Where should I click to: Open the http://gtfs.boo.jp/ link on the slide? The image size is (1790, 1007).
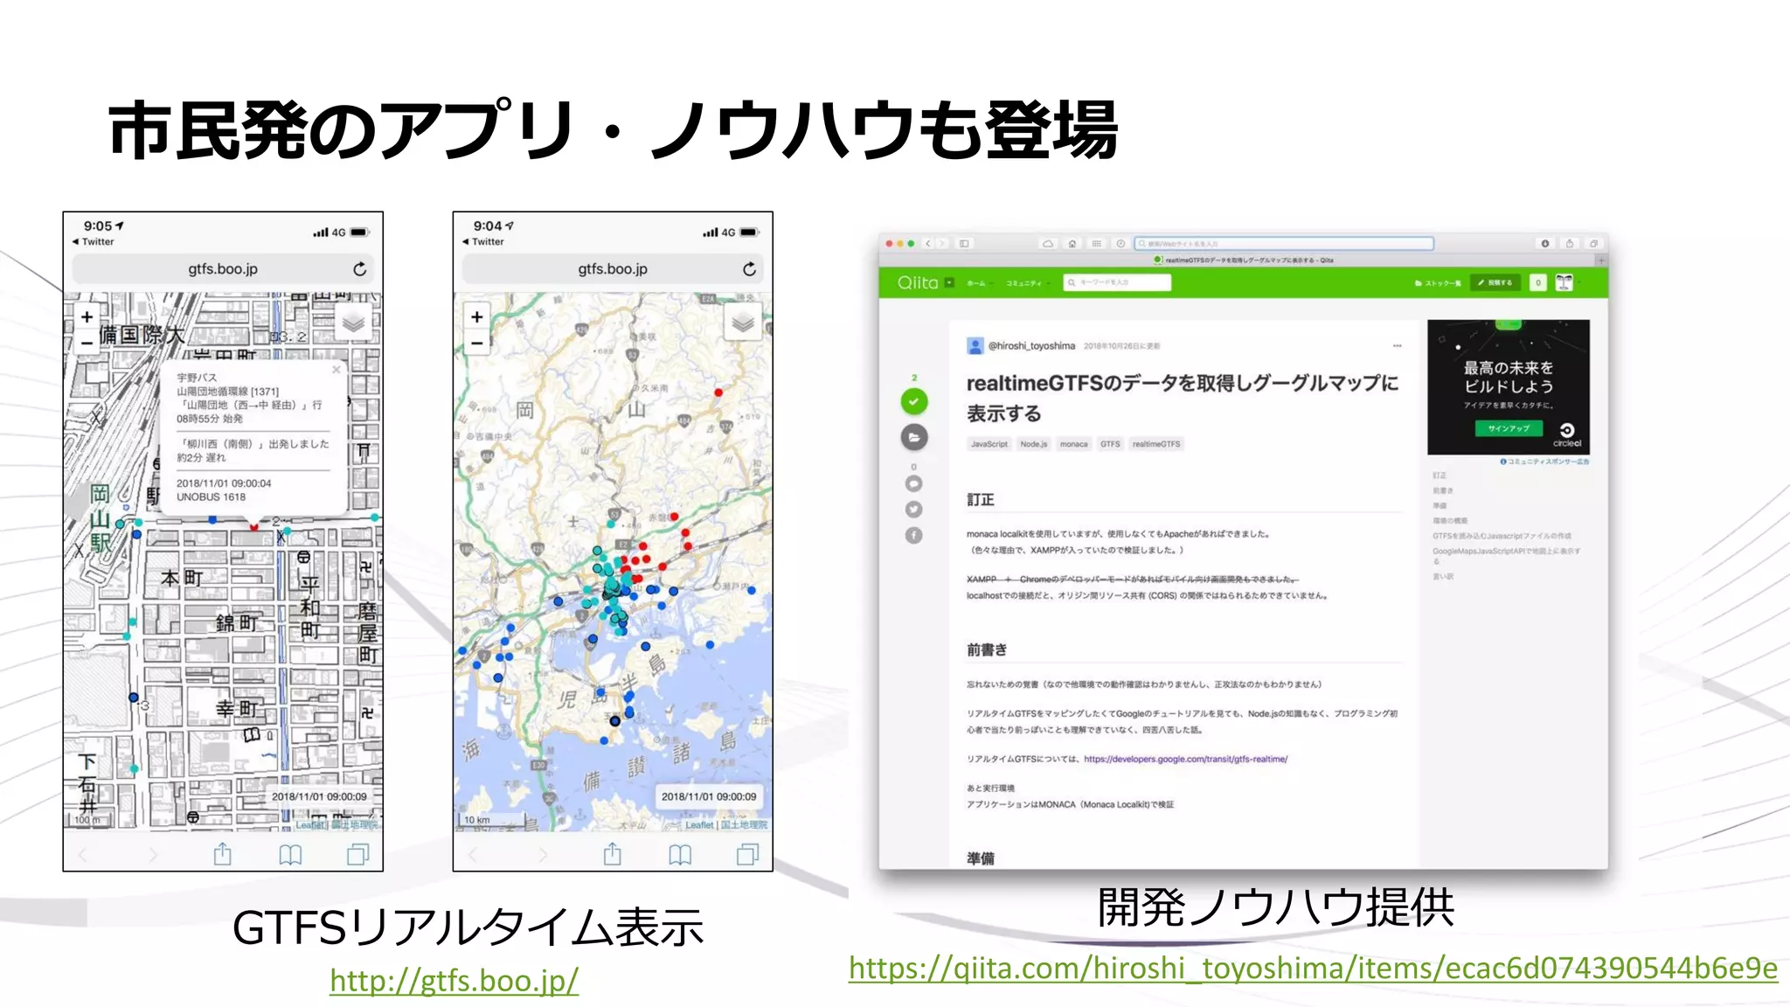tap(454, 981)
